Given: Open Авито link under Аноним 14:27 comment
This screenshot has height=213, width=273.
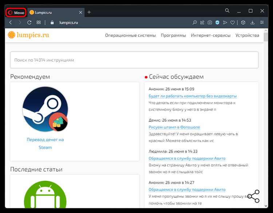Looking at the screenshot, I should click(x=187, y=189).
